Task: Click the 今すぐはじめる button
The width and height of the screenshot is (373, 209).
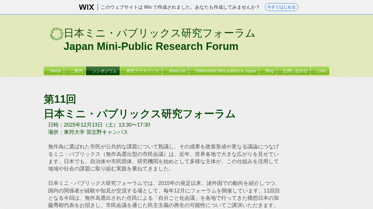Action: pyautogui.click(x=281, y=7)
